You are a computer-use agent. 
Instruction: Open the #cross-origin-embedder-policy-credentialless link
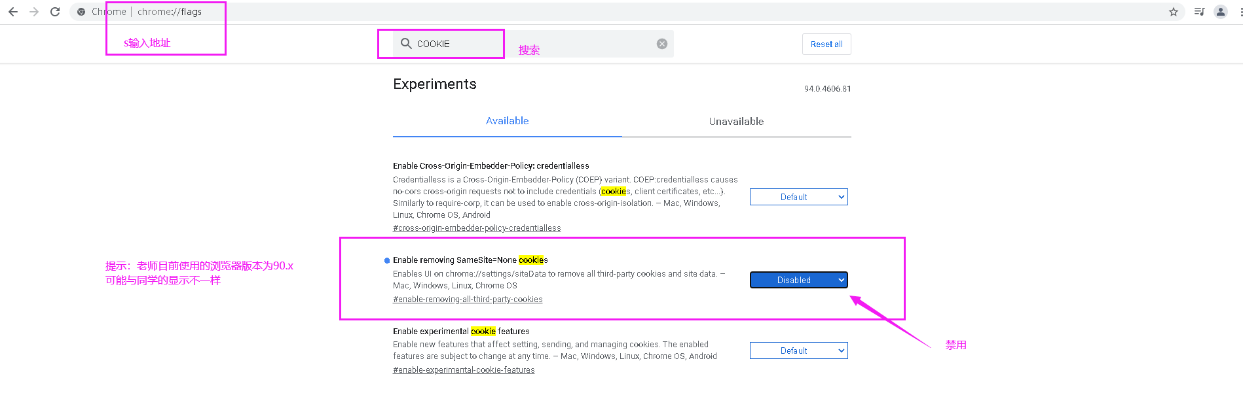[477, 228]
